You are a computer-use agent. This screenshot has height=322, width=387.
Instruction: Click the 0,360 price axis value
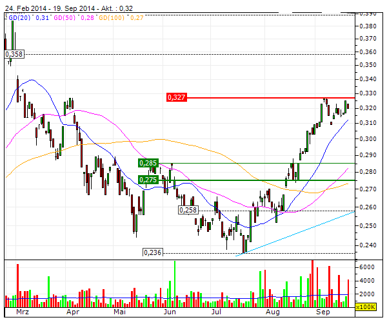(x=368, y=52)
